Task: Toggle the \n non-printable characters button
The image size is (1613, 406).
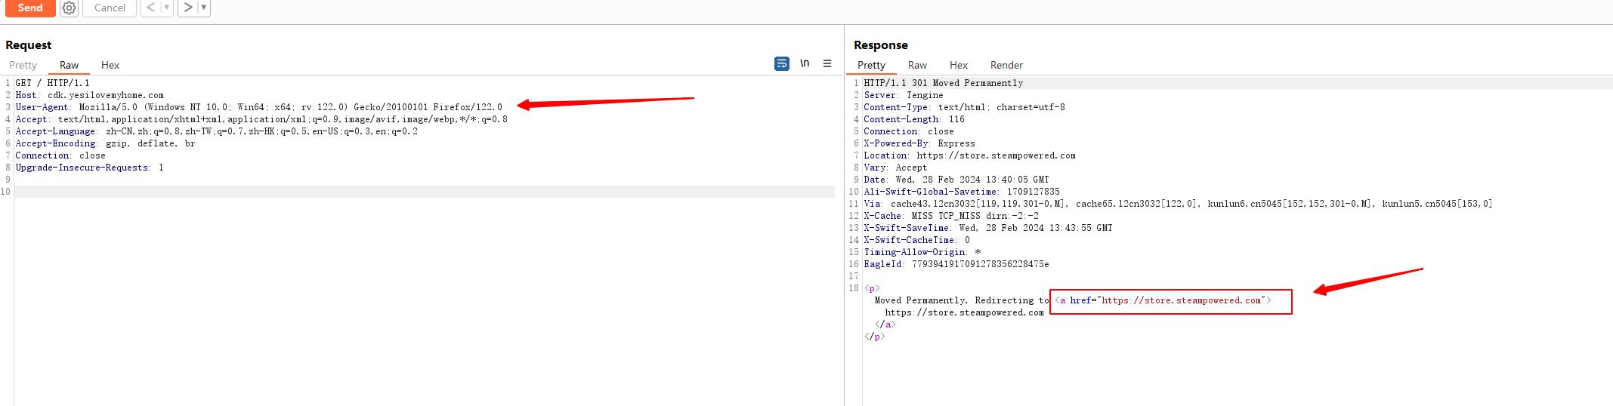Action: [x=805, y=63]
